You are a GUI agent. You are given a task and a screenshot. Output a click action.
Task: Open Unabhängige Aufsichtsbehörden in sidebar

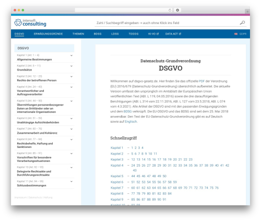pyautogui.click(x=38, y=122)
